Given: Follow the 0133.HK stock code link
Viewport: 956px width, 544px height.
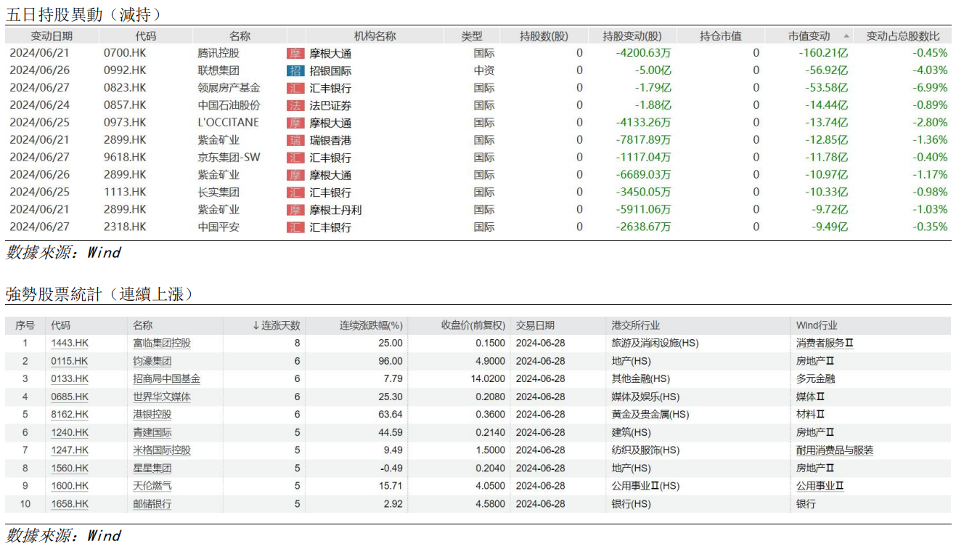Looking at the screenshot, I should pyautogui.click(x=70, y=378).
